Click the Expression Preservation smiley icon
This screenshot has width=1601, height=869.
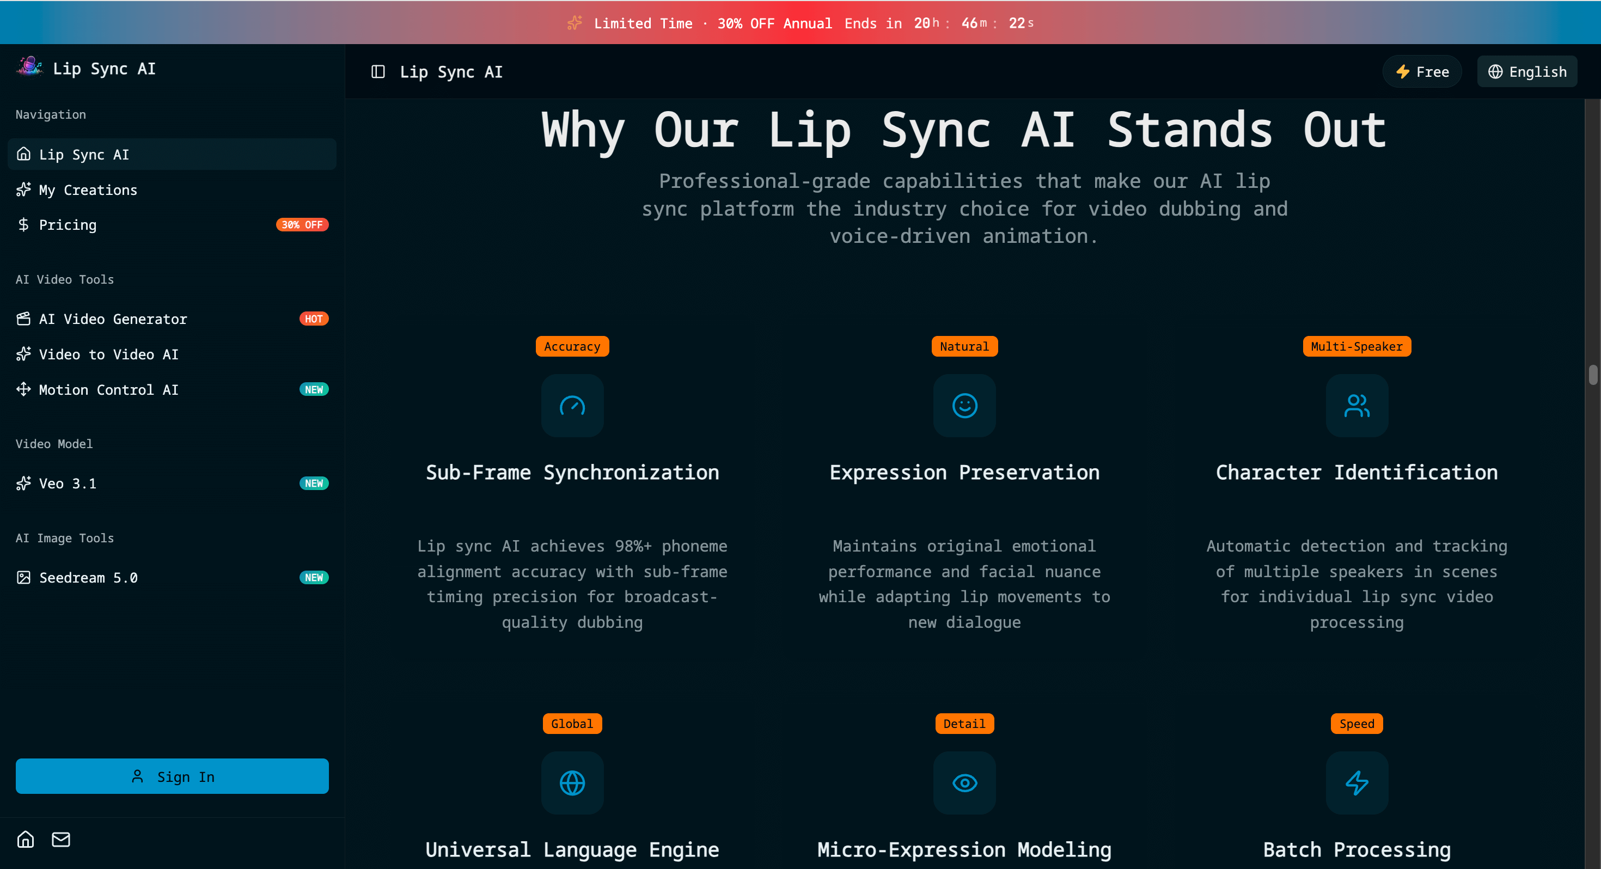point(964,406)
